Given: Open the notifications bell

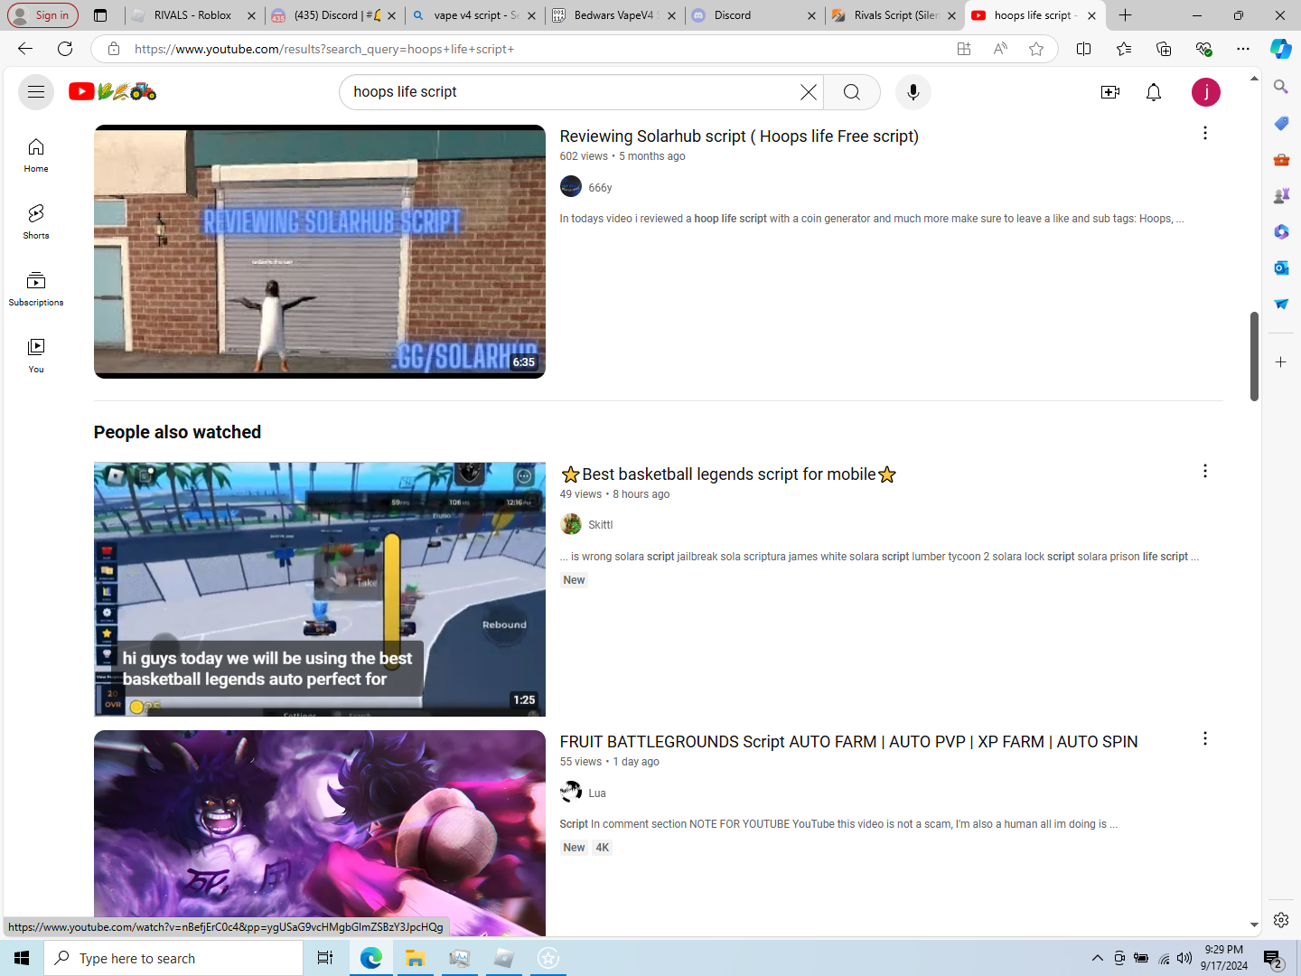Looking at the screenshot, I should 1154,92.
